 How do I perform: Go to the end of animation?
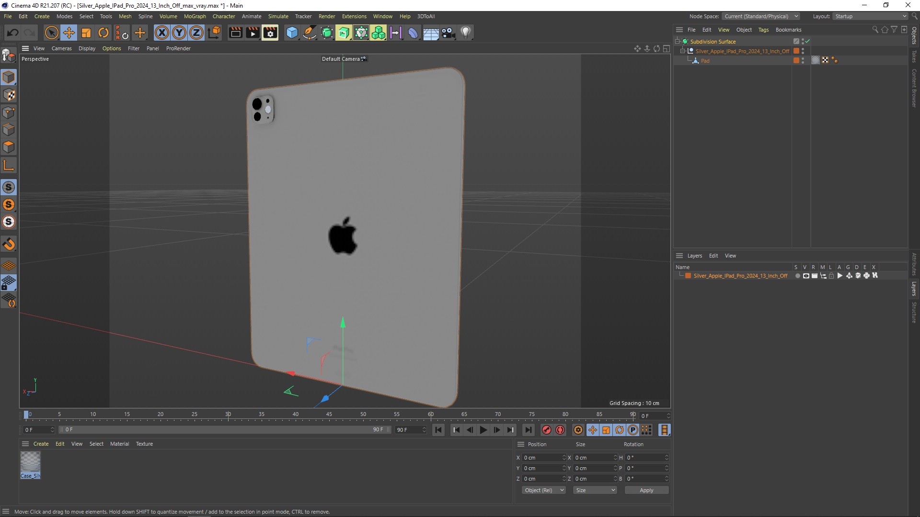pyautogui.click(x=528, y=430)
